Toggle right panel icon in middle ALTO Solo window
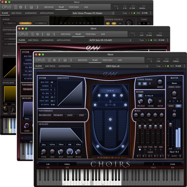 (53, 34)
